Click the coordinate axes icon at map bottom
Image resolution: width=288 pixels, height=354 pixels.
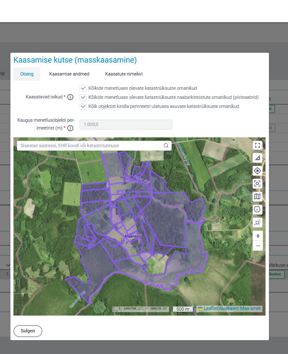click(115, 309)
